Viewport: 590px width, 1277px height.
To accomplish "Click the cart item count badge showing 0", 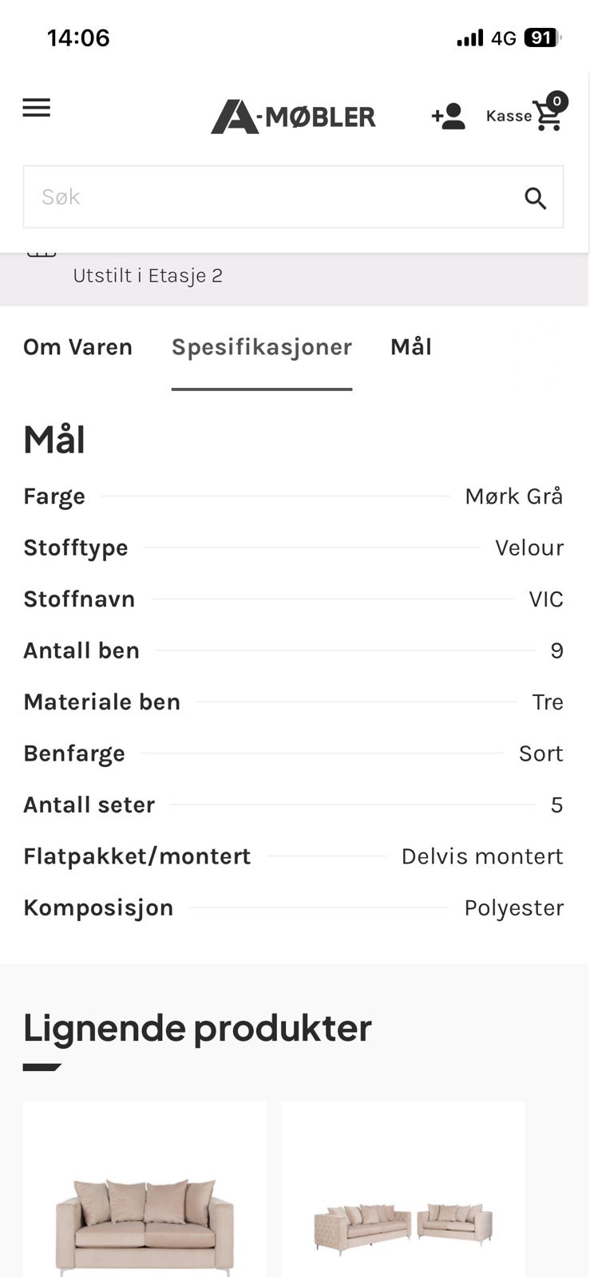I will [558, 101].
